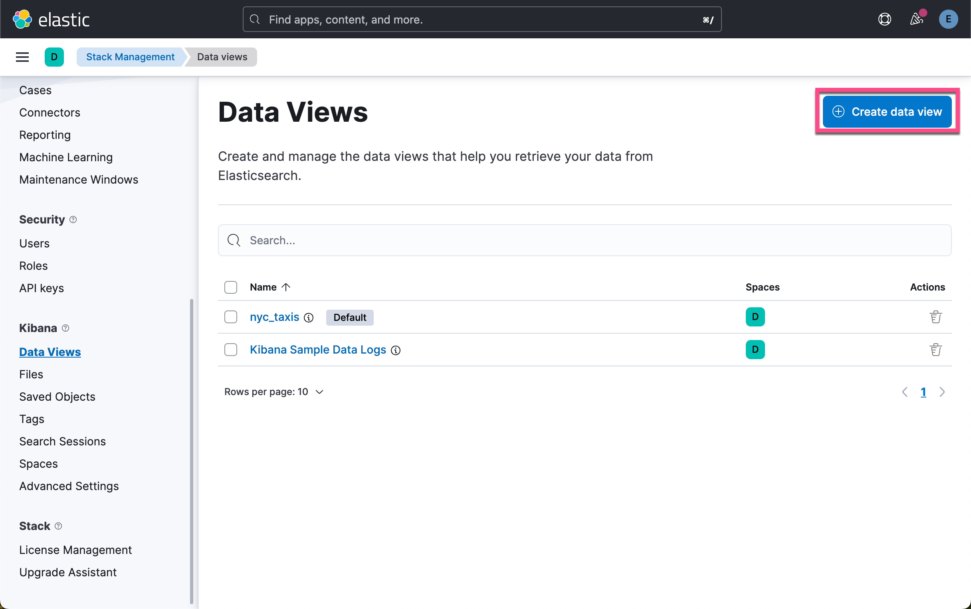
Task: Select all rows via header checkbox
Action: (230, 287)
